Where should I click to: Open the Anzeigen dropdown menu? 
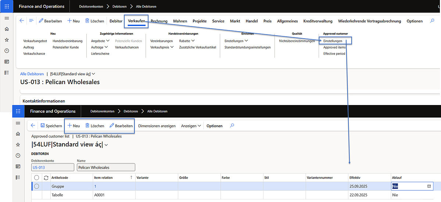[x=191, y=126]
